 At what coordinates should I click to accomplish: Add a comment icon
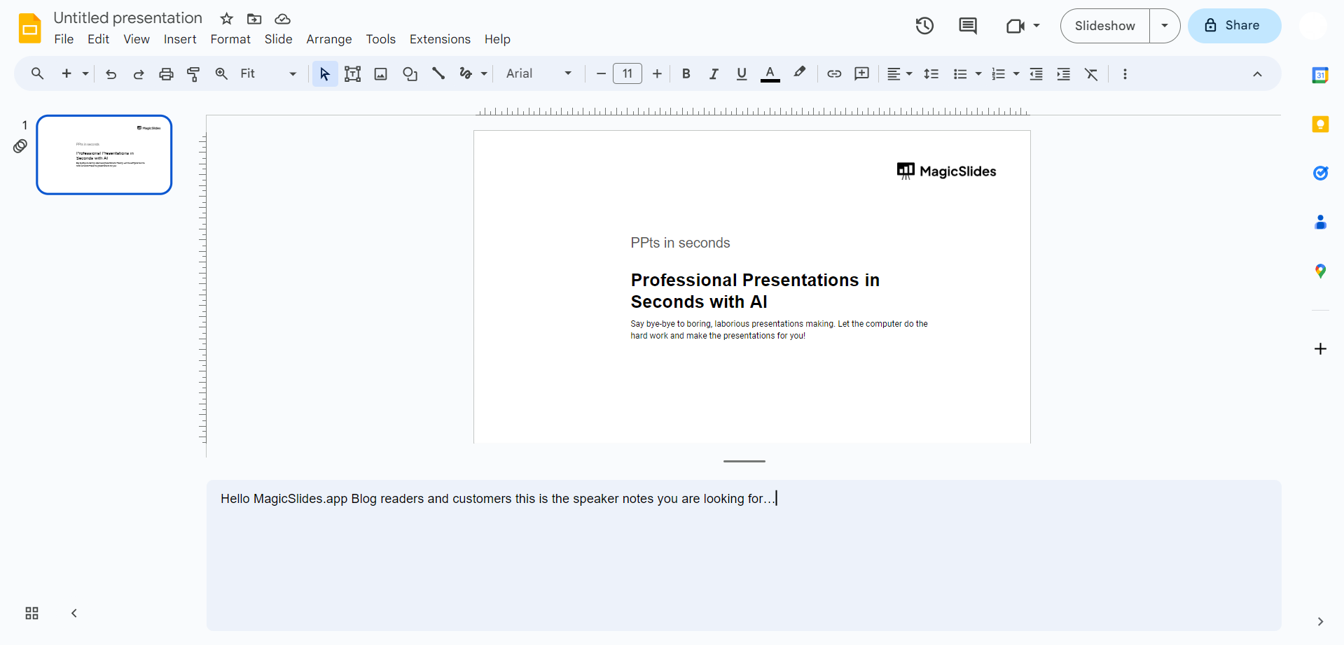[x=862, y=73]
